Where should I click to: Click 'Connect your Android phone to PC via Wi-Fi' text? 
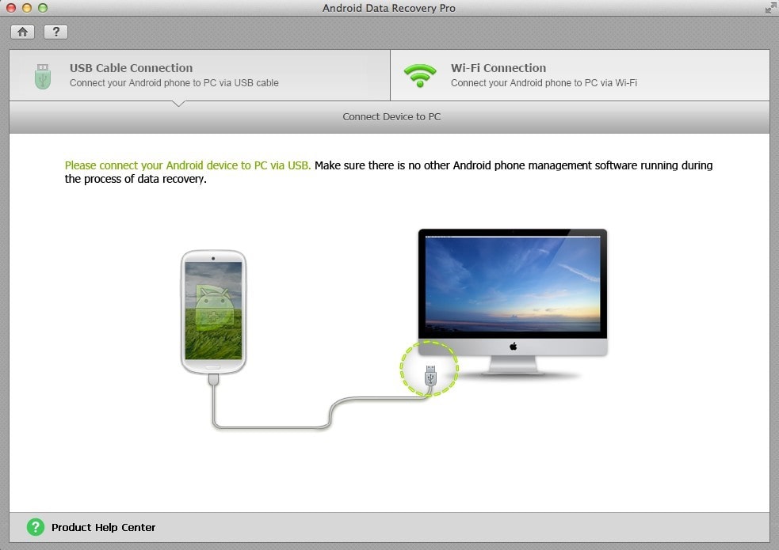click(544, 83)
